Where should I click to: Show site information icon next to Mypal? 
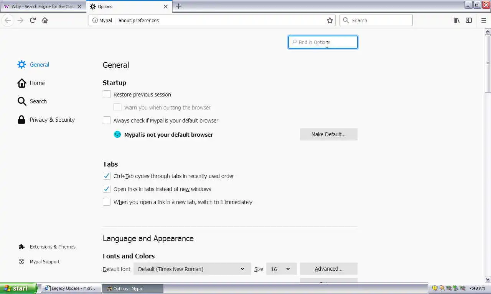point(95,20)
